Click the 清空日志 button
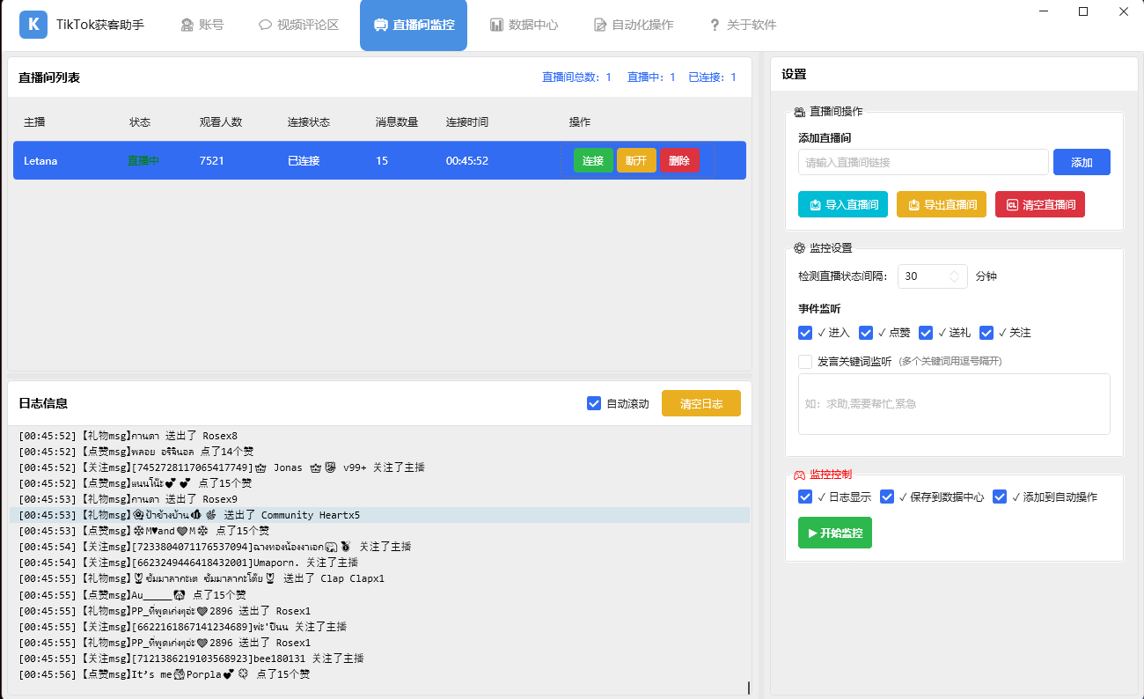 (x=701, y=403)
